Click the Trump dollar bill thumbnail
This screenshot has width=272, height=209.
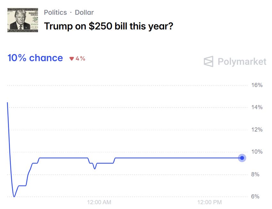pyautogui.click(x=22, y=20)
